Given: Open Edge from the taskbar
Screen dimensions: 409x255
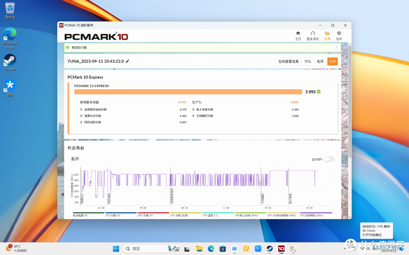Looking at the screenshot, I should (x=211, y=249).
